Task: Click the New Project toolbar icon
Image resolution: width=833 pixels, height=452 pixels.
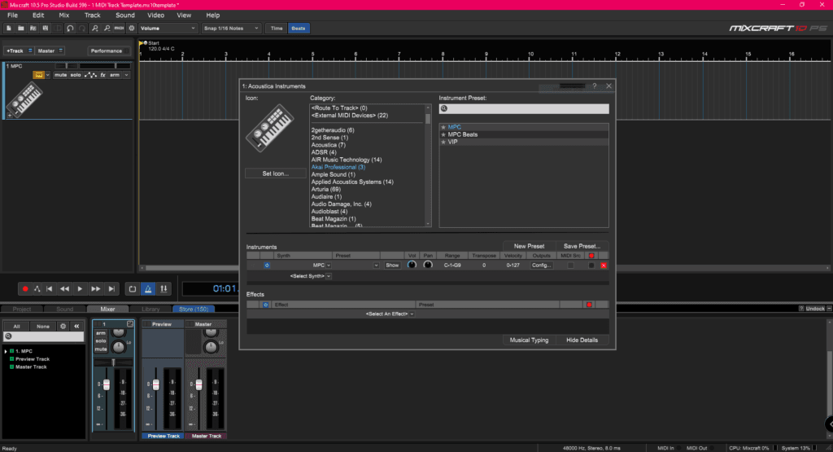Action: (9, 29)
